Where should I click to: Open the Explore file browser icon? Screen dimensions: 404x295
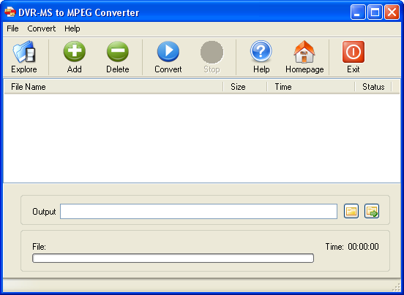[x=24, y=52]
